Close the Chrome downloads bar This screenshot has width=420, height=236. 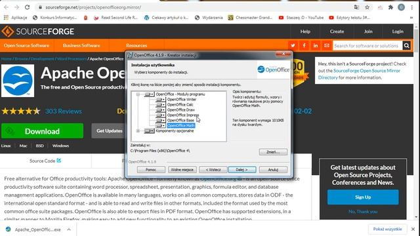pos(413,229)
